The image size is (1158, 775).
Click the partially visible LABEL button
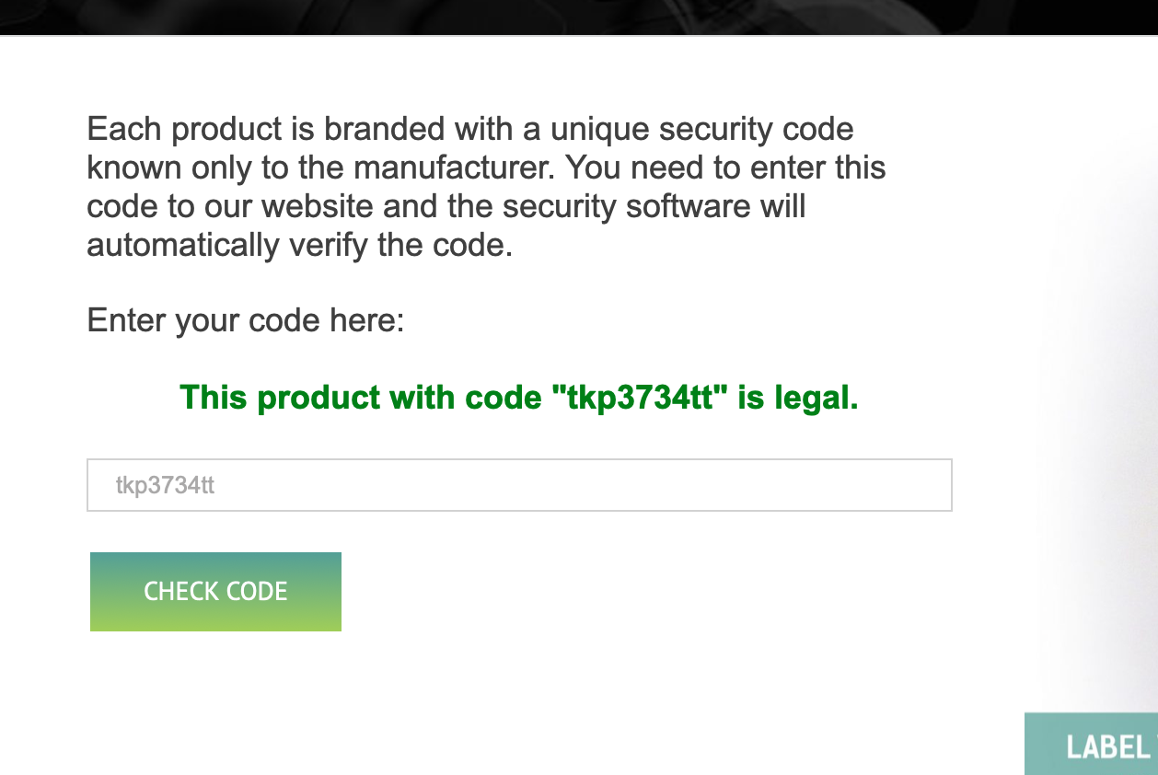1095,745
